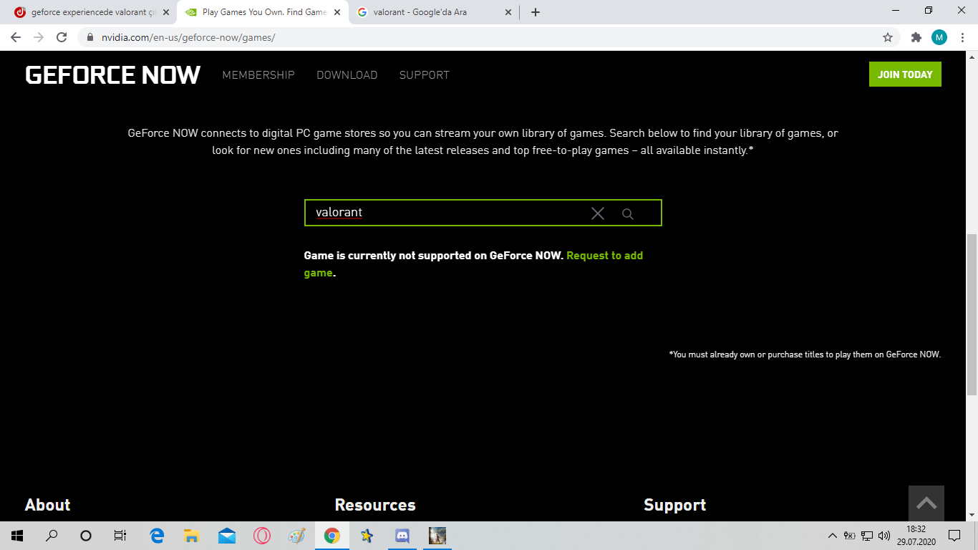
Task: Click the About footer heading
Action: (x=48, y=505)
